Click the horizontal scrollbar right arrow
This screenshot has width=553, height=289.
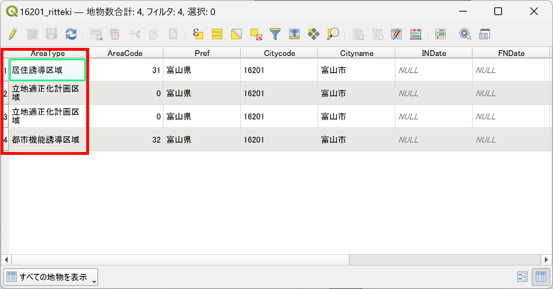(546, 260)
